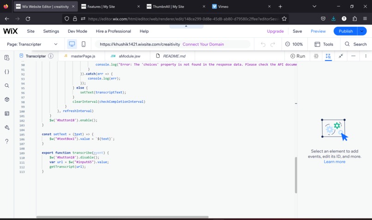Switch to the Transcripter code tab
Image resolution: width=372 pixels, height=220 pixels.
point(36,56)
